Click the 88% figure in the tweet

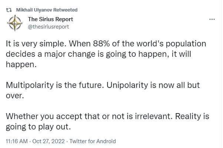[x=101, y=43]
